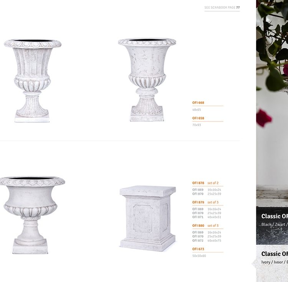
Task: Click the OFI 879 set of 3 heading
Action: coord(205,202)
